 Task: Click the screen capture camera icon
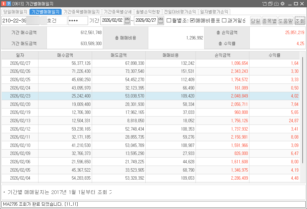[276, 4]
